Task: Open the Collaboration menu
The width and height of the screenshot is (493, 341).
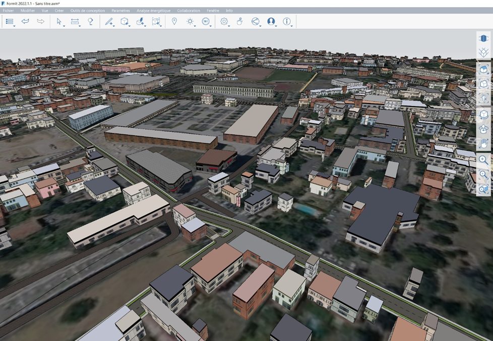Action: (189, 11)
